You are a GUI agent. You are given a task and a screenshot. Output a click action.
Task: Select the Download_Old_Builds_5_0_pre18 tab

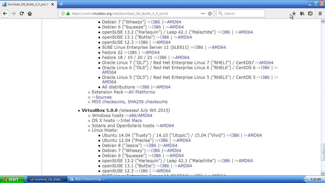coord(28,4)
